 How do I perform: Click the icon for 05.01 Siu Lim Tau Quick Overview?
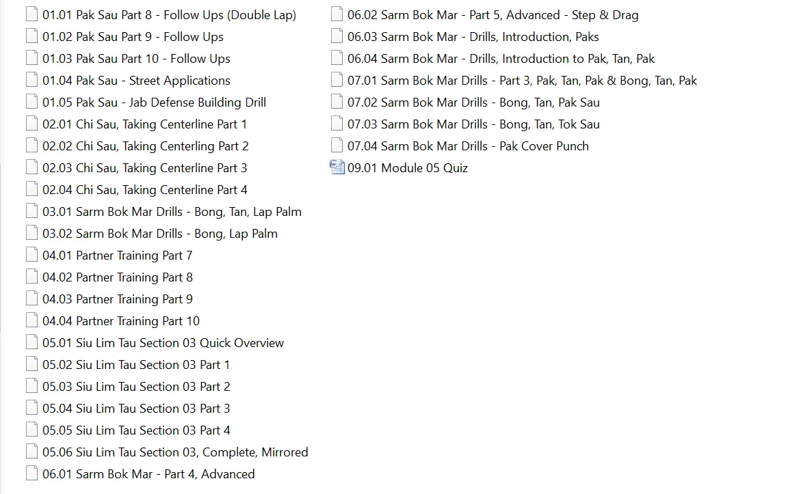coord(31,342)
